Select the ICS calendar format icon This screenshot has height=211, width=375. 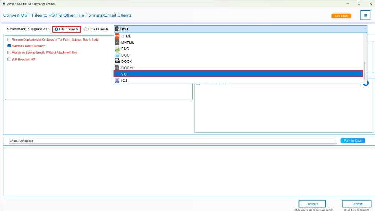tap(118, 80)
